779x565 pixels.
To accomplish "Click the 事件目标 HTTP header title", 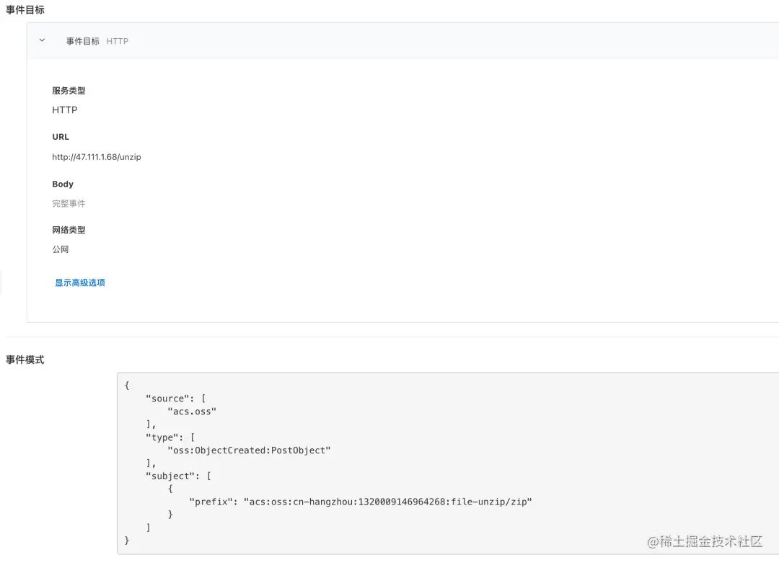I will coord(97,41).
